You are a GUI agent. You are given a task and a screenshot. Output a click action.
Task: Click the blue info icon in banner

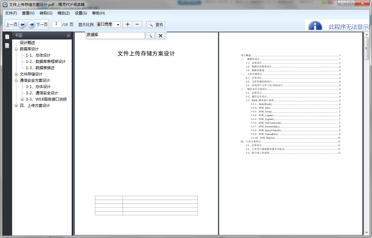click(315, 26)
